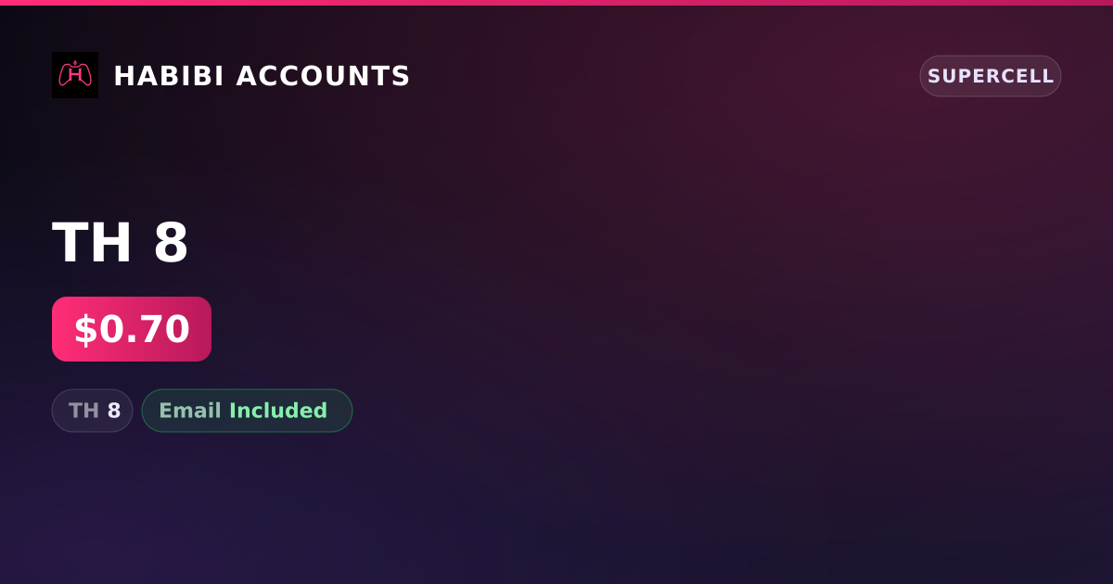Tap the $0.70 price button
Viewport: 1113px width, 584px height.
click(132, 329)
